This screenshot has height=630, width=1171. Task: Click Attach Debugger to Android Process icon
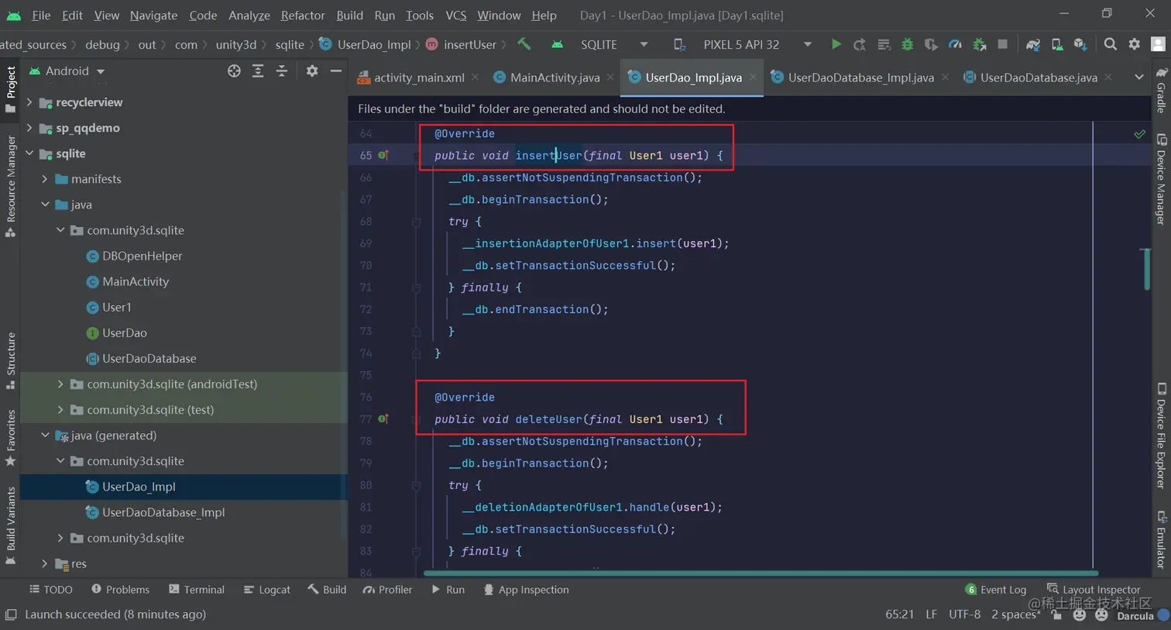tap(979, 44)
